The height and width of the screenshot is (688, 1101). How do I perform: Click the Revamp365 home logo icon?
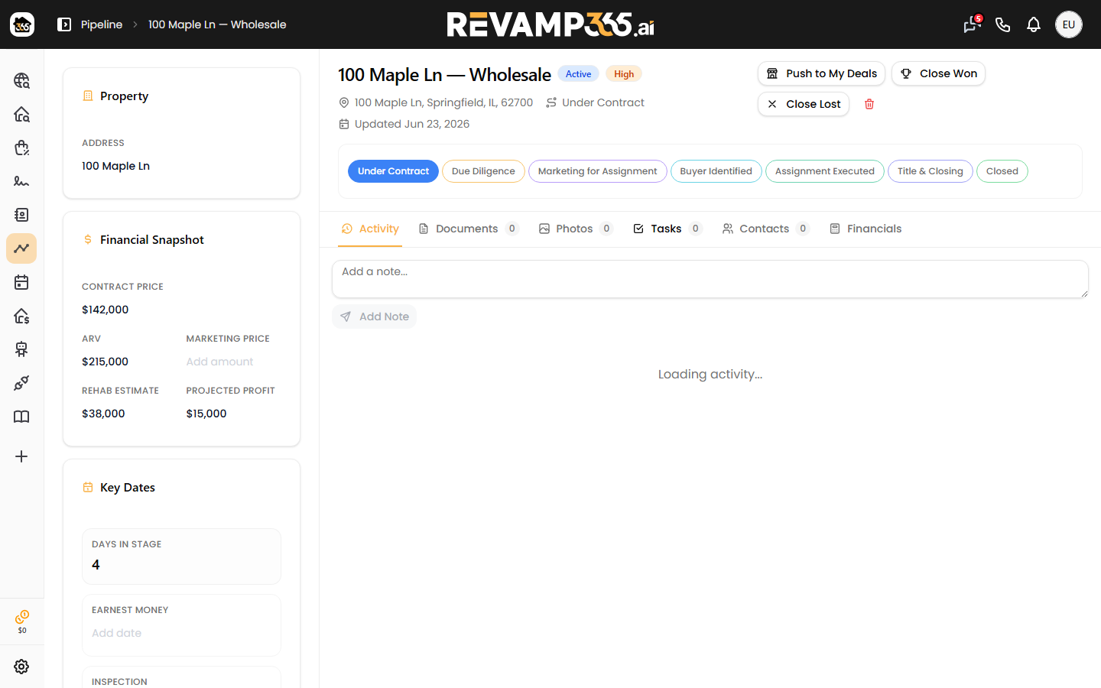pyautogui.click(x=22, y=24)
